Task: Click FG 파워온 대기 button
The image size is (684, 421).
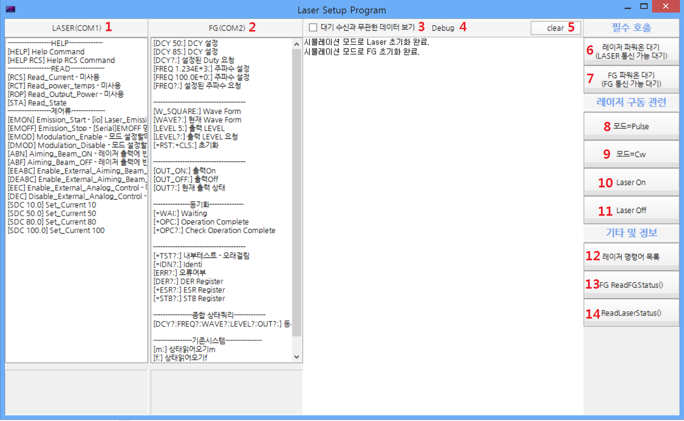Action: (631, 79)
